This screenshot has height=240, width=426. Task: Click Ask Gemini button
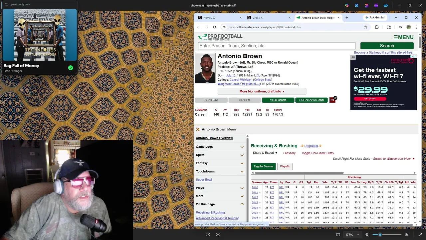(374, 18)
